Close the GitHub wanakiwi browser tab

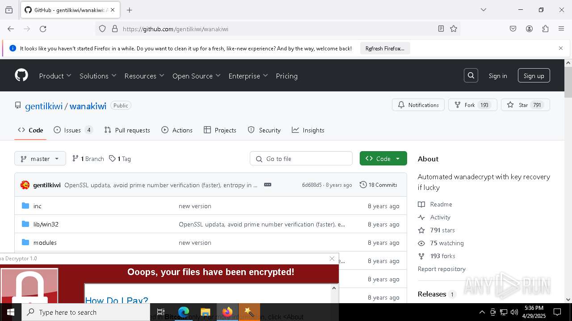tap(113, 10)
